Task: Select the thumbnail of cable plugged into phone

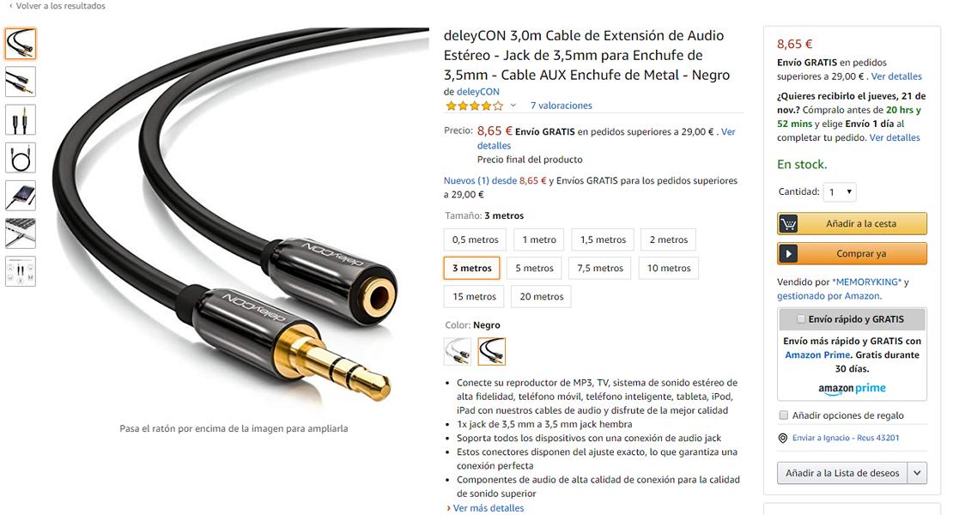Action: tap(21, 196)
